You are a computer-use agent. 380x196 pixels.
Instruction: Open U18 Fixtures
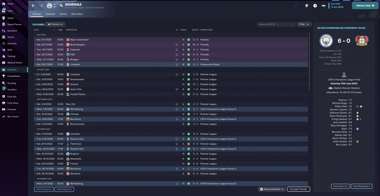click(64, 189)
